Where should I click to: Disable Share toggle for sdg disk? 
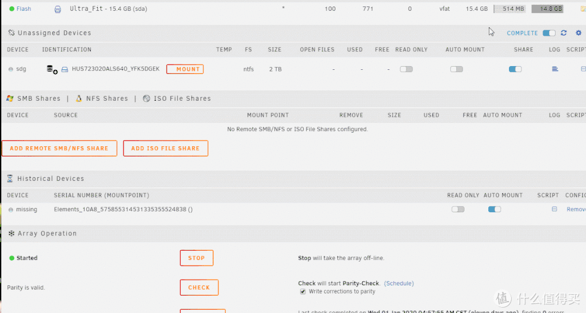(x=515, y=69)
